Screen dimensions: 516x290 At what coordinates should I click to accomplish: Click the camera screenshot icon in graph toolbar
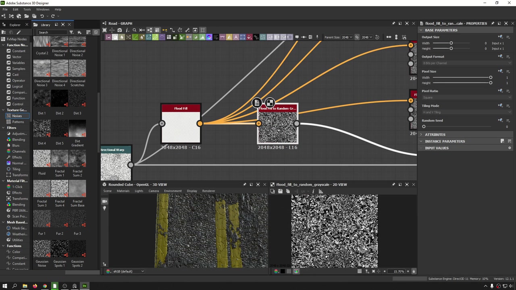[119, 30]
